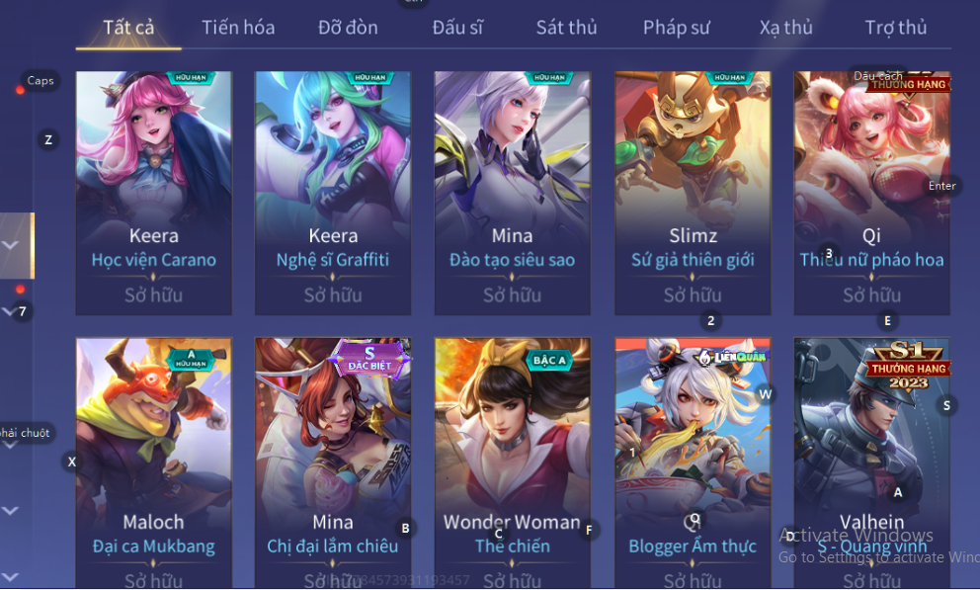
Task: Click the HỮU HẠN tag on Slimz card
Action: coord(729,77)
